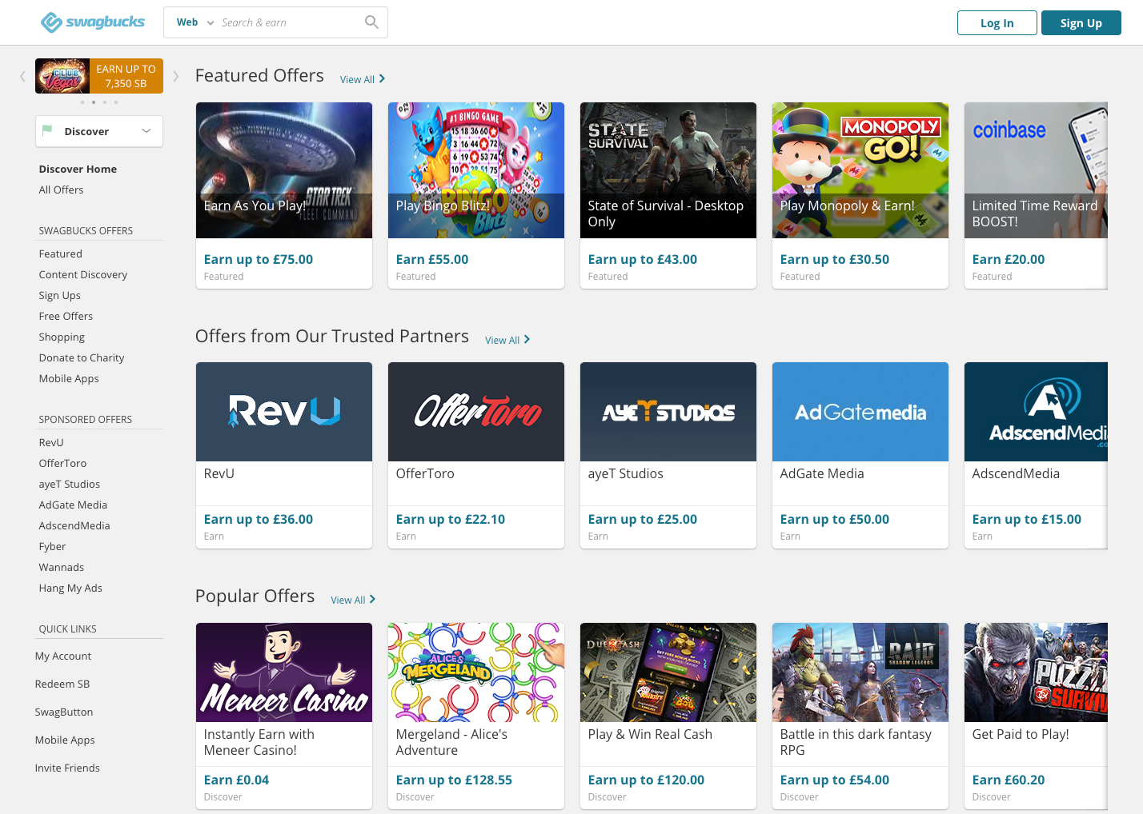Open Wannads sponsored offers link
1143x814 pixels.
62,567
